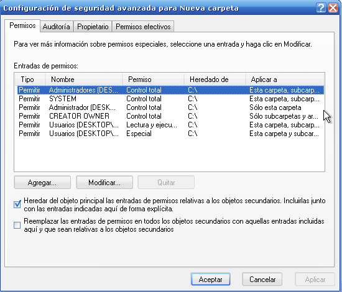Close the advanced security dialog
This screenshot has width=342, height=292.
333,8
